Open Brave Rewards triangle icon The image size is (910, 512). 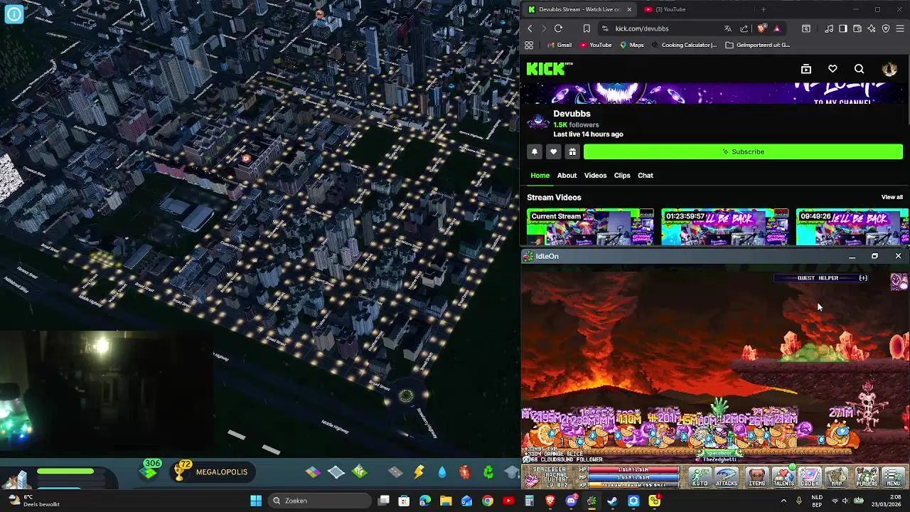tap(776, 28)
